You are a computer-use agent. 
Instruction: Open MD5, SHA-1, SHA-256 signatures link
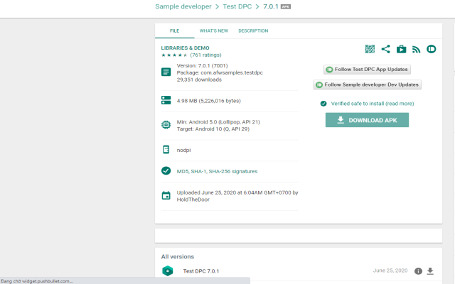coord(217,171)
